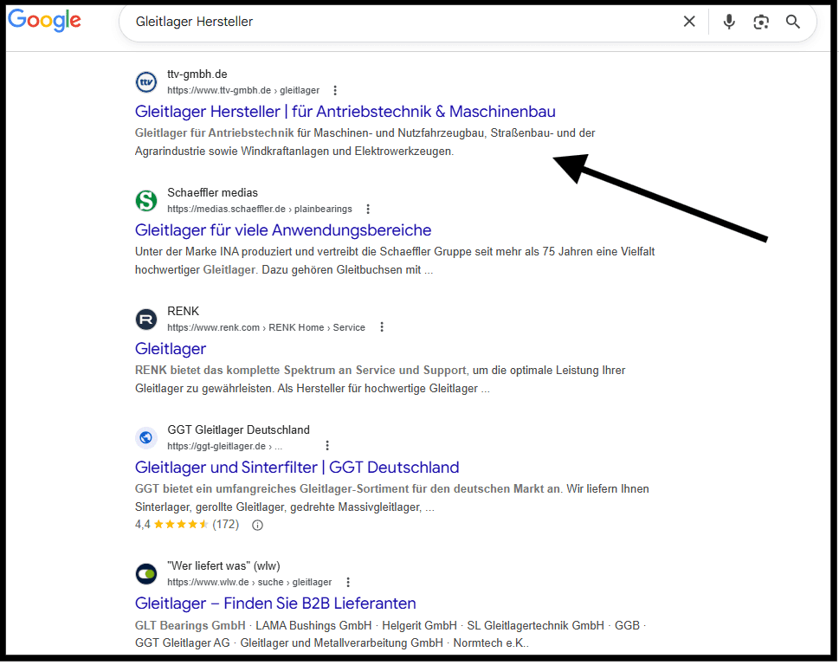
Task: Click the snippet text 'Gleitlager für Antriebstechnik'
Action: [x=214, y=133]
